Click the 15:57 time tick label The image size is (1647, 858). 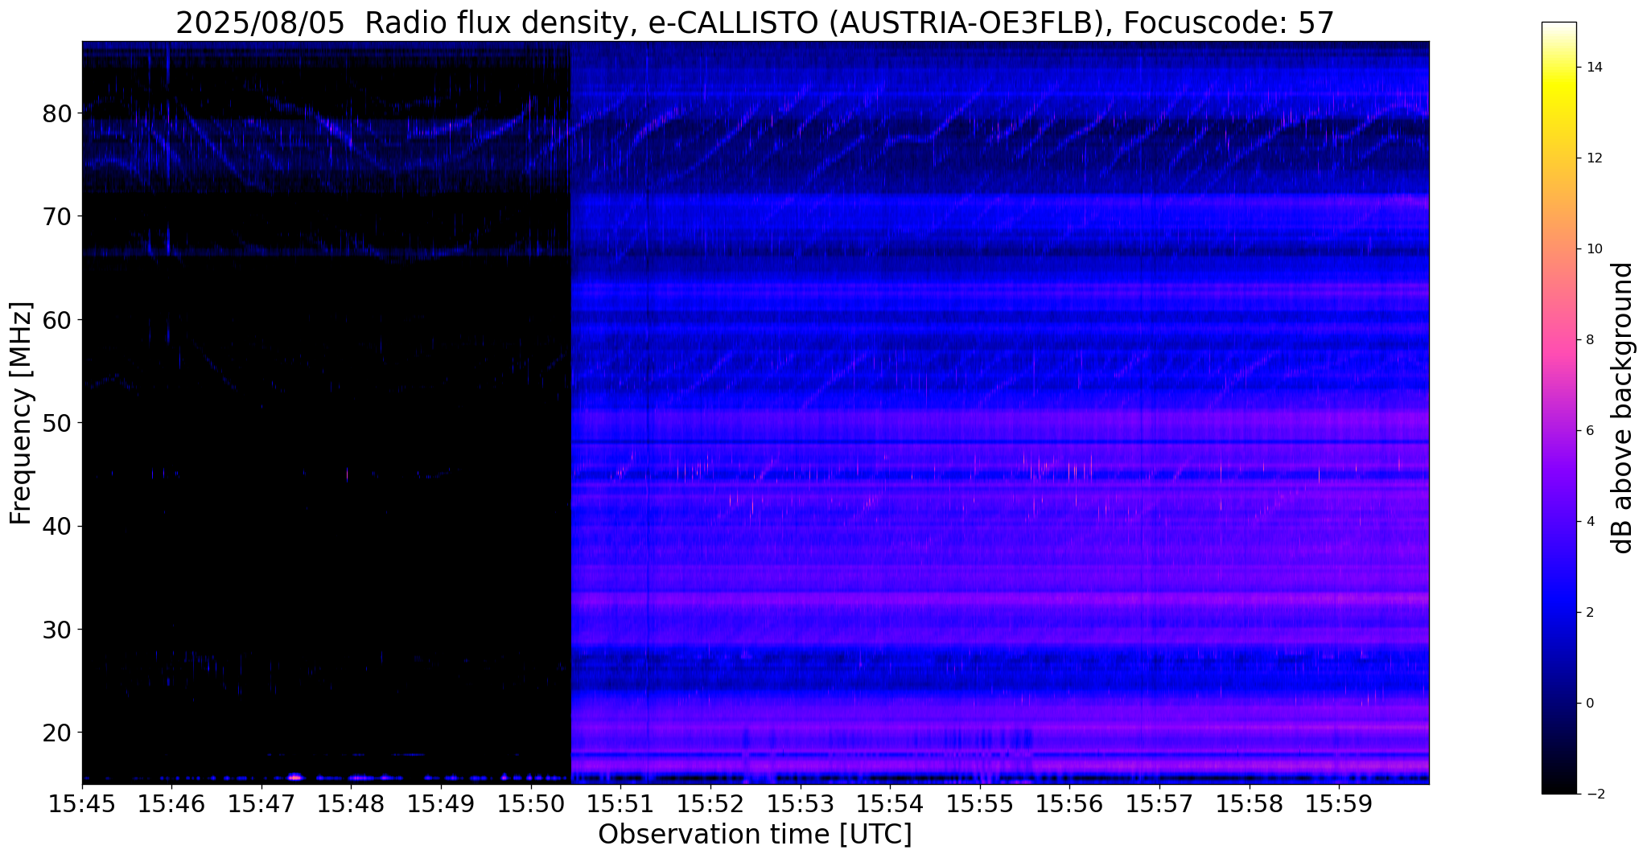(1159, 804)
